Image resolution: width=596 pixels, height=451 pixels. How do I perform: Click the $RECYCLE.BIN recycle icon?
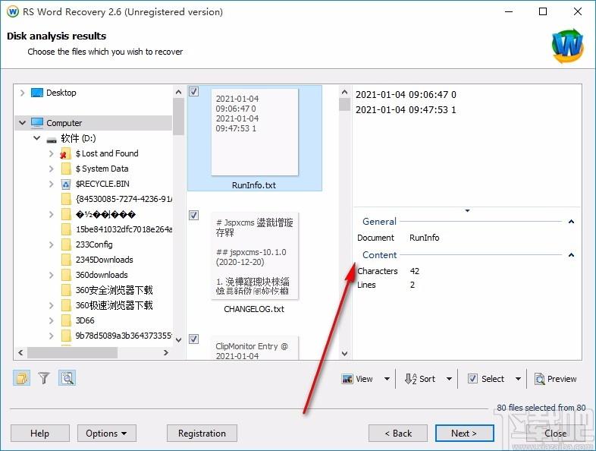pos(66,184)
